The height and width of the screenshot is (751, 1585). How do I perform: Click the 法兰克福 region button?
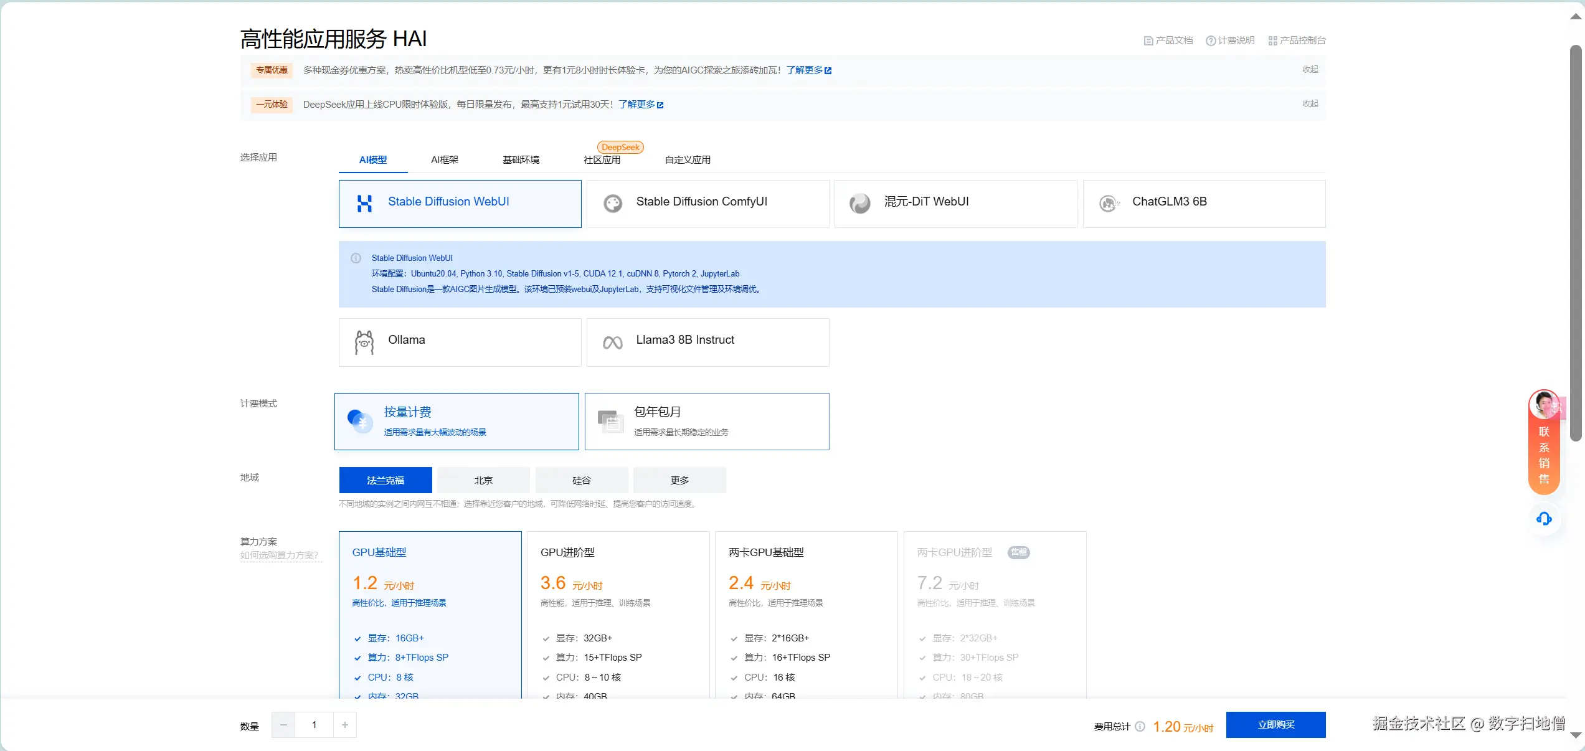[386, 480]
